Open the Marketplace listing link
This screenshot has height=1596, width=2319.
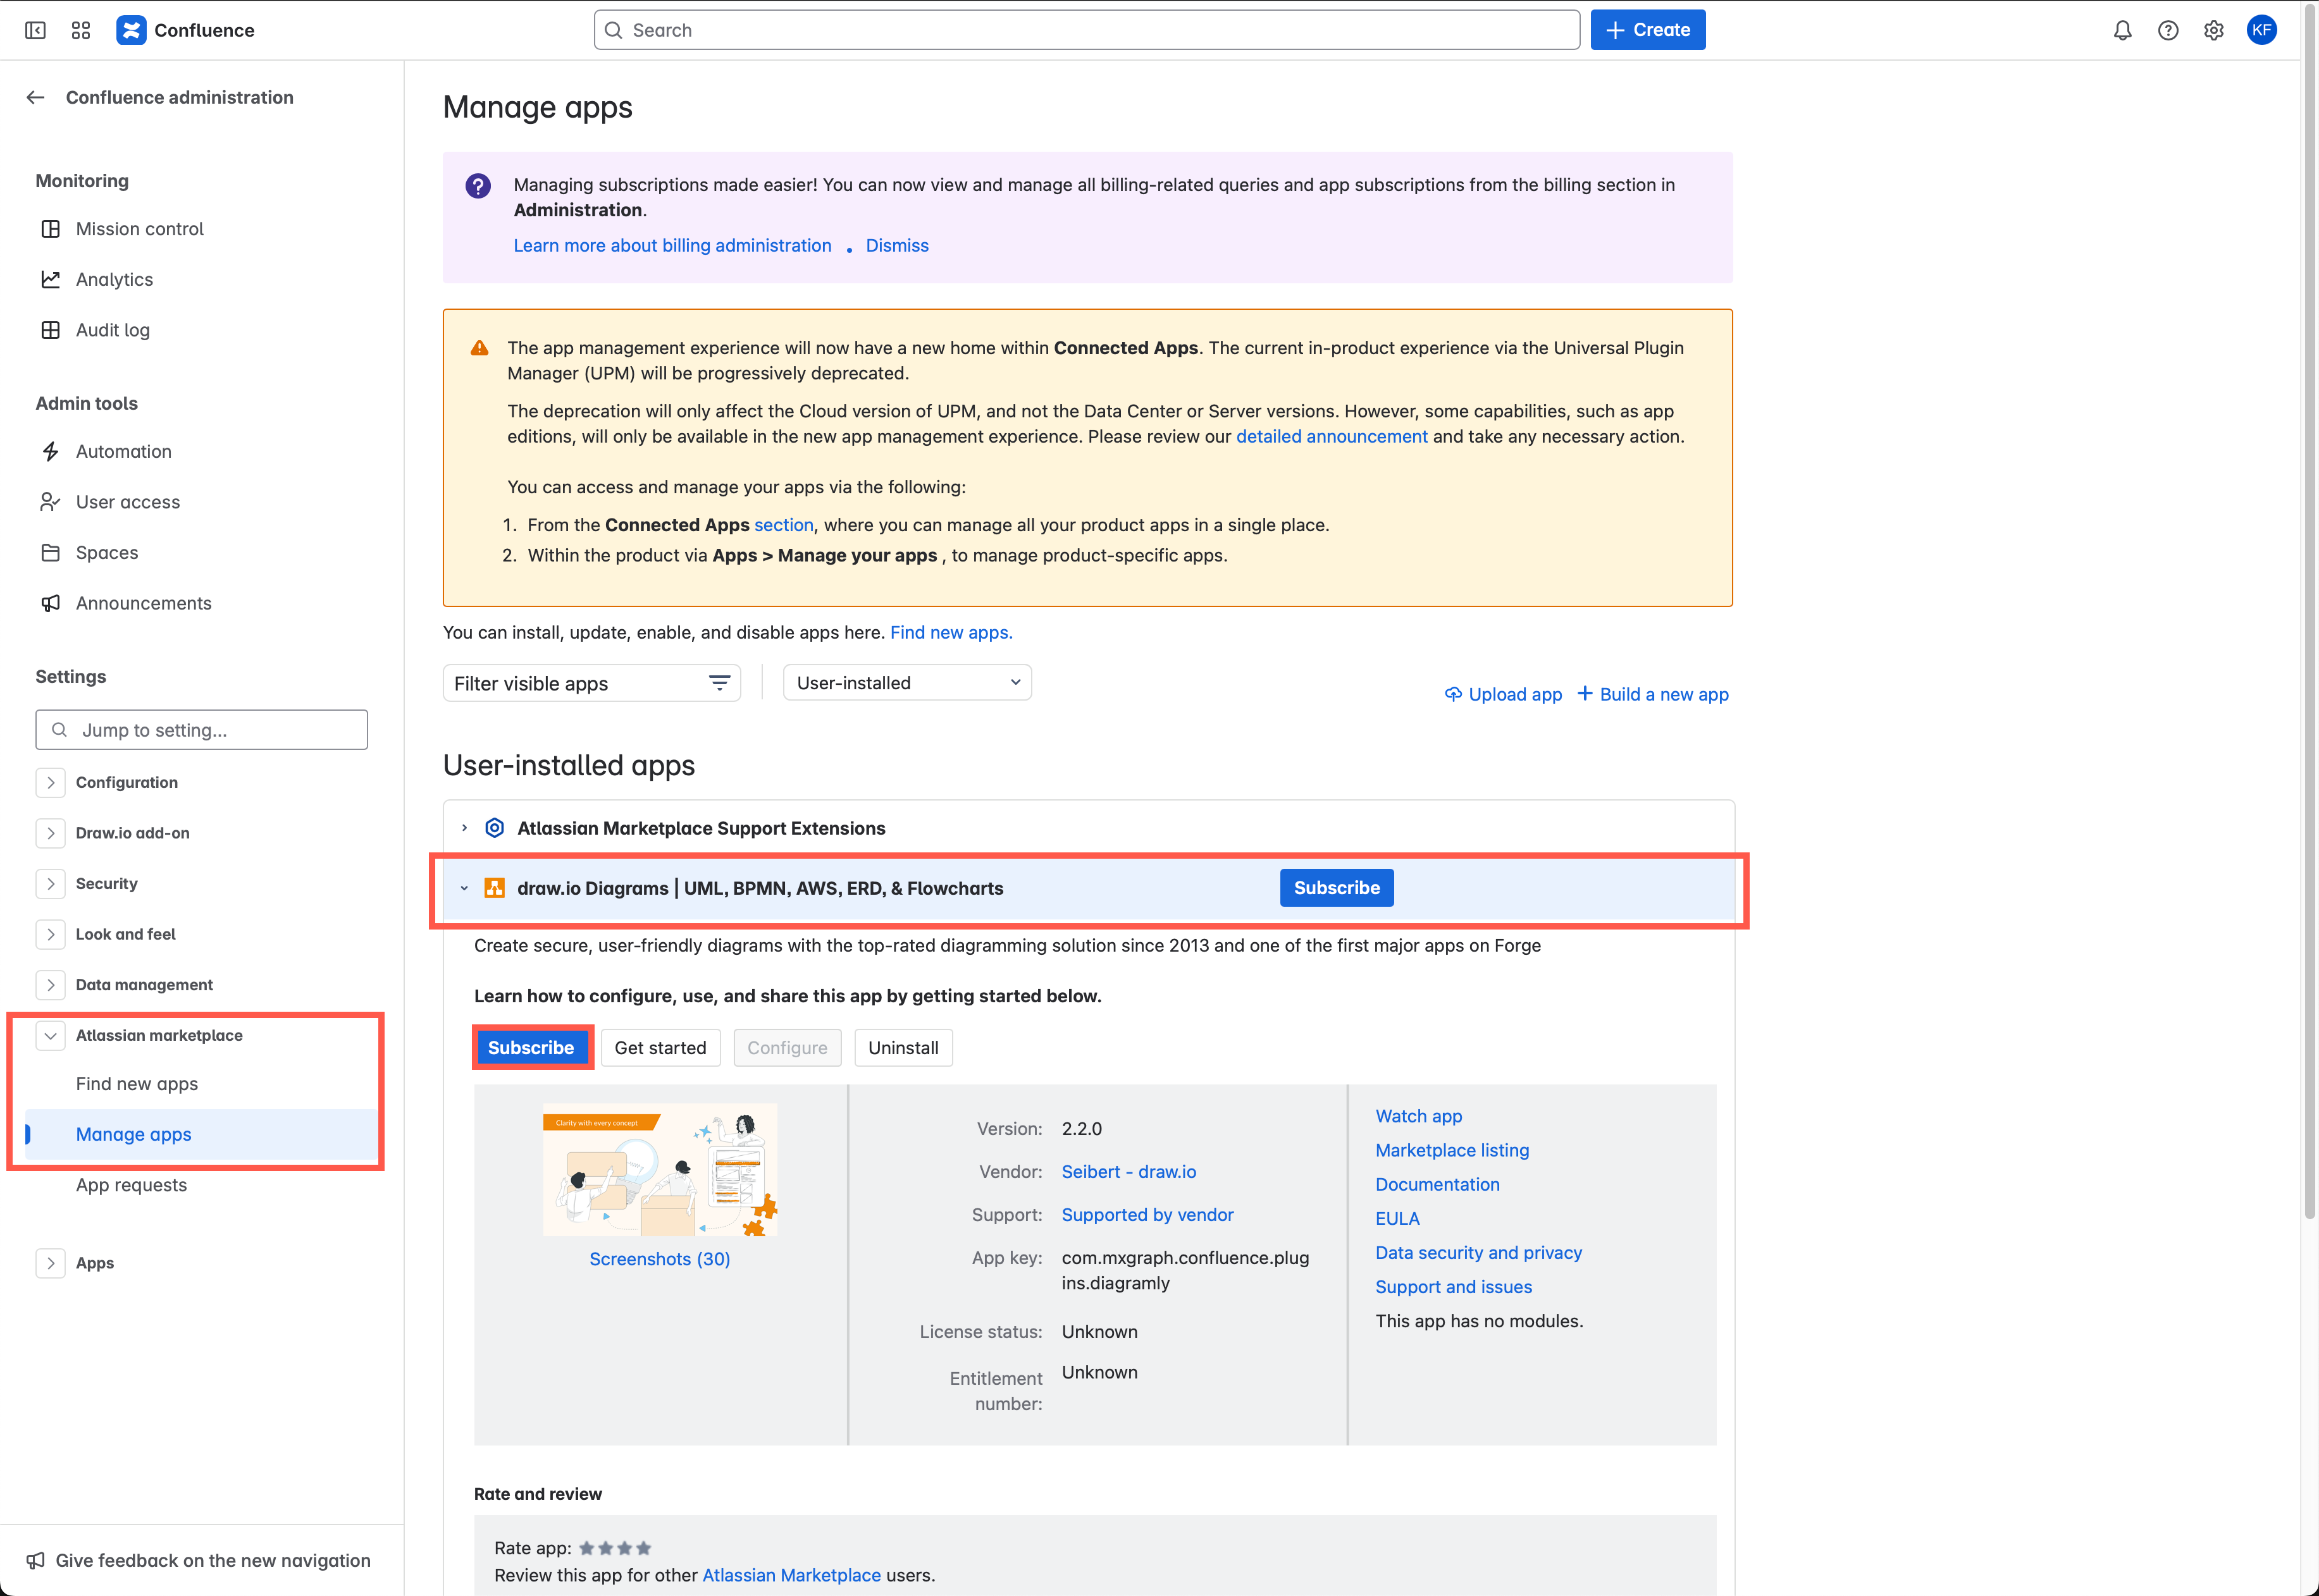pos(1452,1149)
